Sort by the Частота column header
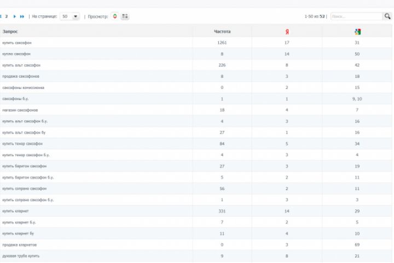 point(222,31)
